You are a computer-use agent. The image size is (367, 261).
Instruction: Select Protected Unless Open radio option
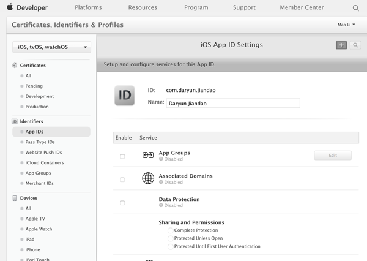click(171, 238)
